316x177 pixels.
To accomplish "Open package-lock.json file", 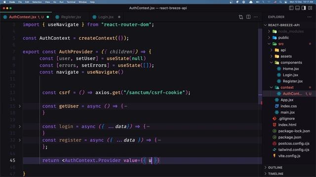I will tap(294, 131).
